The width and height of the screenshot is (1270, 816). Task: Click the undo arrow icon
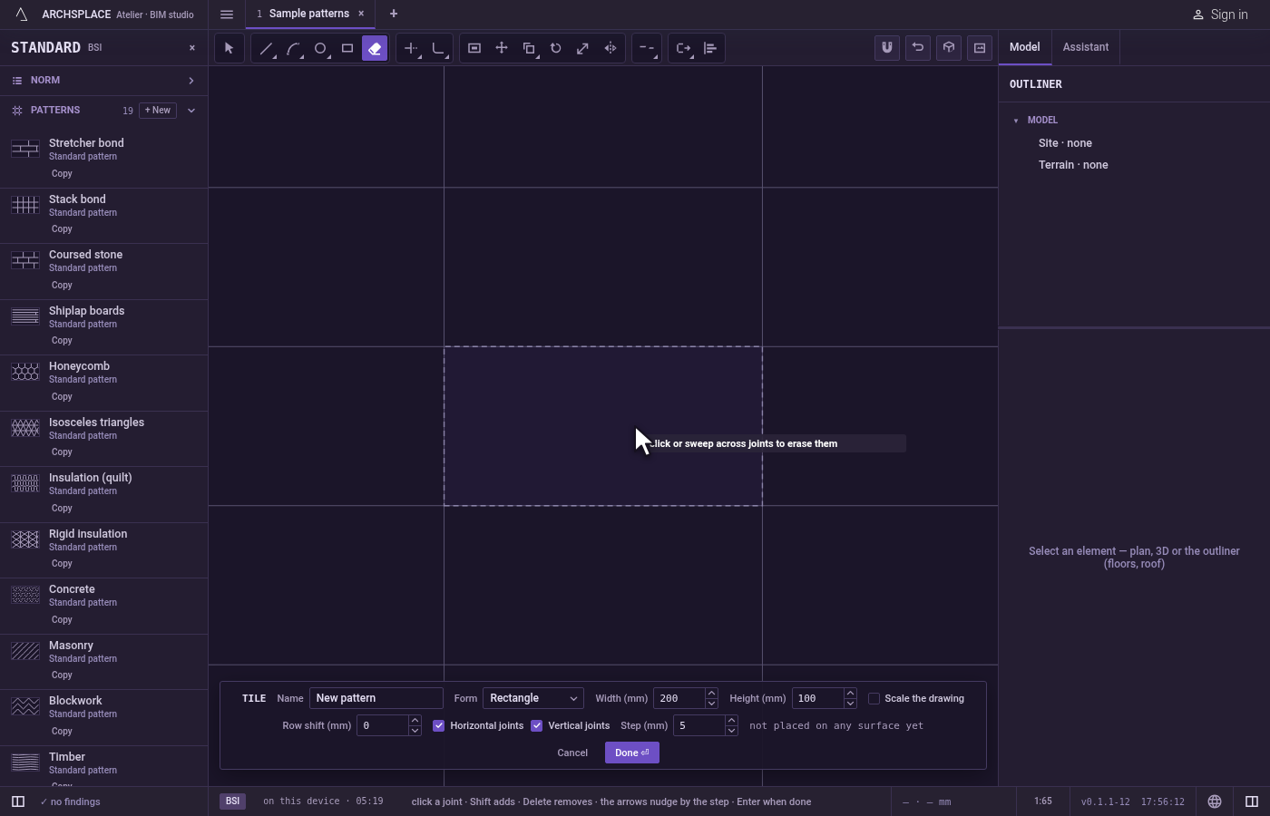click(918, 48)
